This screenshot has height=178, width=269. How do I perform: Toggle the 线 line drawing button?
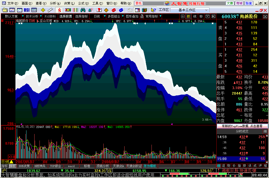click(195, 16)
